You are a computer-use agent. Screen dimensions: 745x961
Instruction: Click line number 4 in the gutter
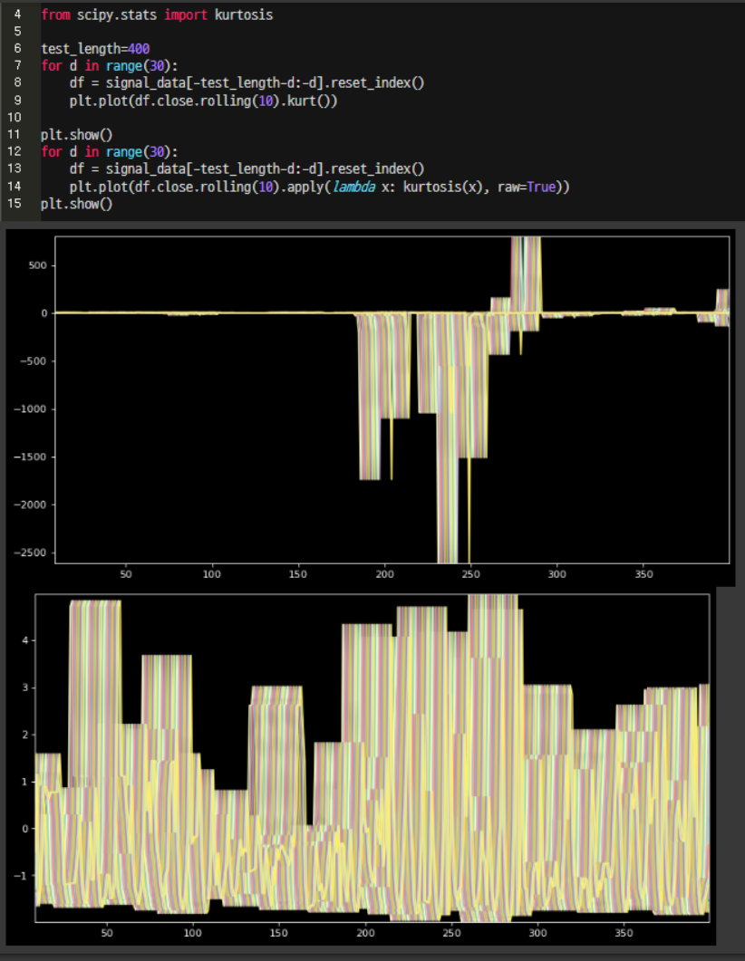17,14
